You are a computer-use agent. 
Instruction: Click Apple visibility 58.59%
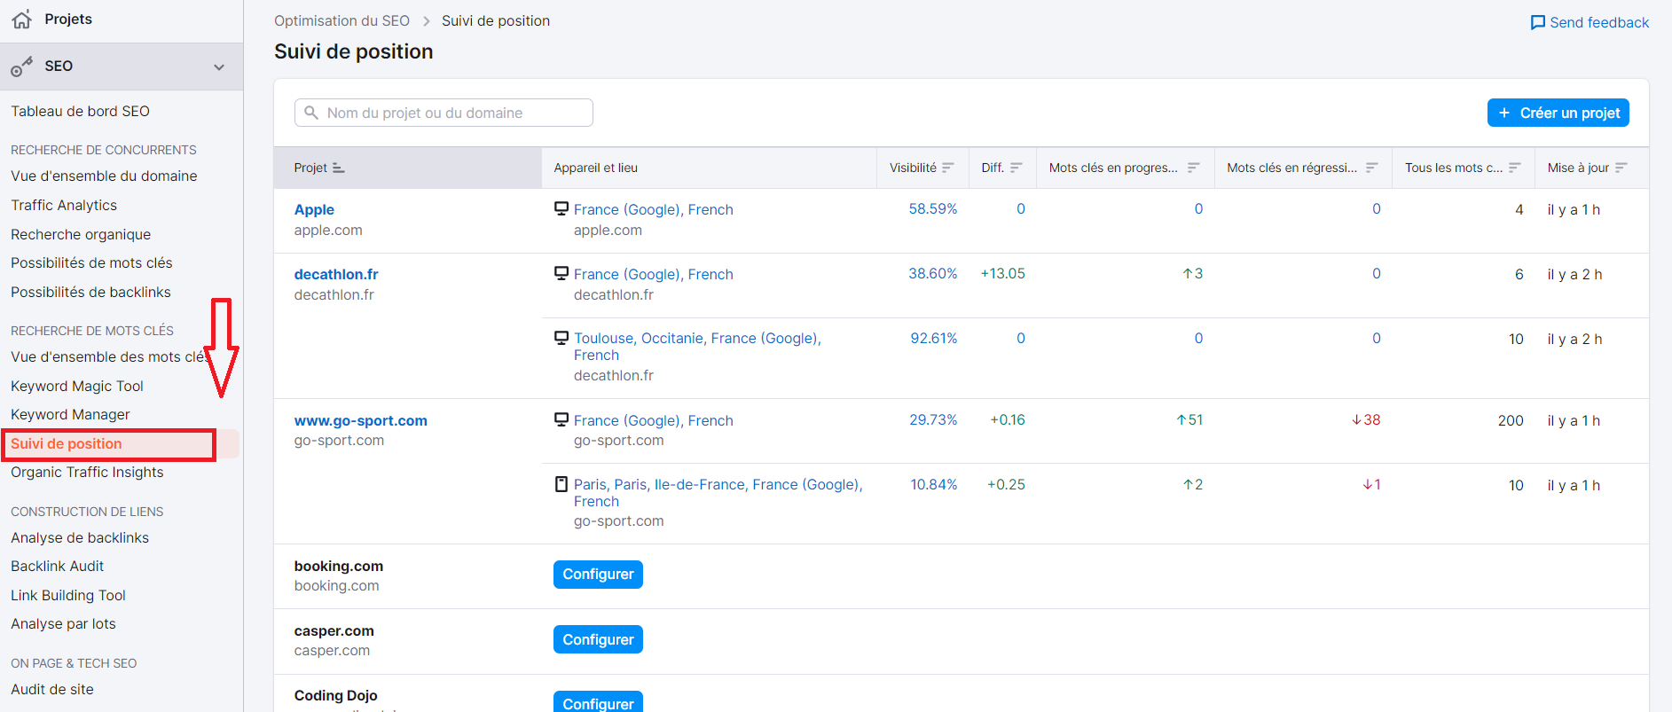point(933,208)
